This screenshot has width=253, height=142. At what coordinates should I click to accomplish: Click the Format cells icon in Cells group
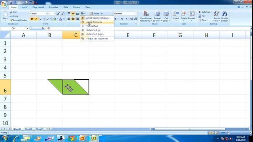191,14
